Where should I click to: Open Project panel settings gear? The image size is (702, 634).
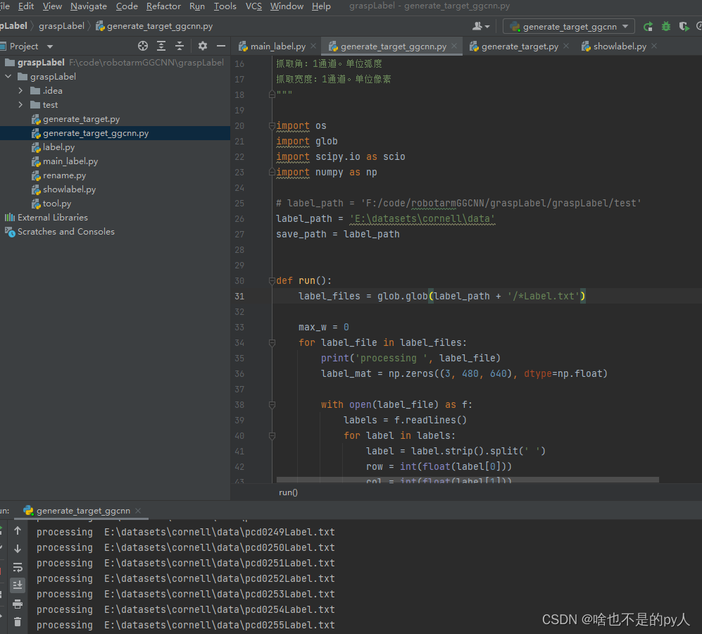tap(201, 45)
